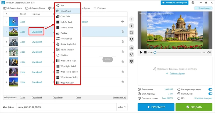215x113 pixels.
Task: Click the 1600x900 resolution value
Action: click(169, 89)
